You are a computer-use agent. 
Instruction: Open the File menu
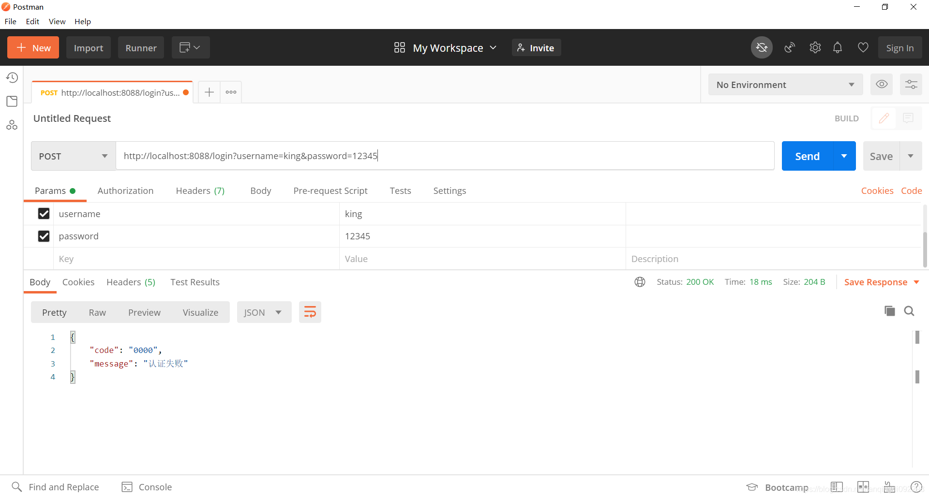[x=10, y=21]
